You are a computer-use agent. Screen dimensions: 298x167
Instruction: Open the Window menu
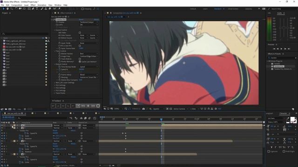tap(58, 5)
